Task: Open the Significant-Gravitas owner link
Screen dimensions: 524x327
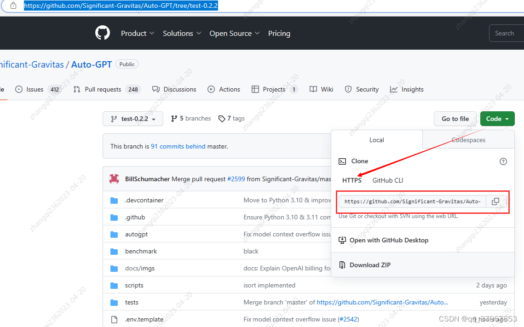Action: point(32,64)
